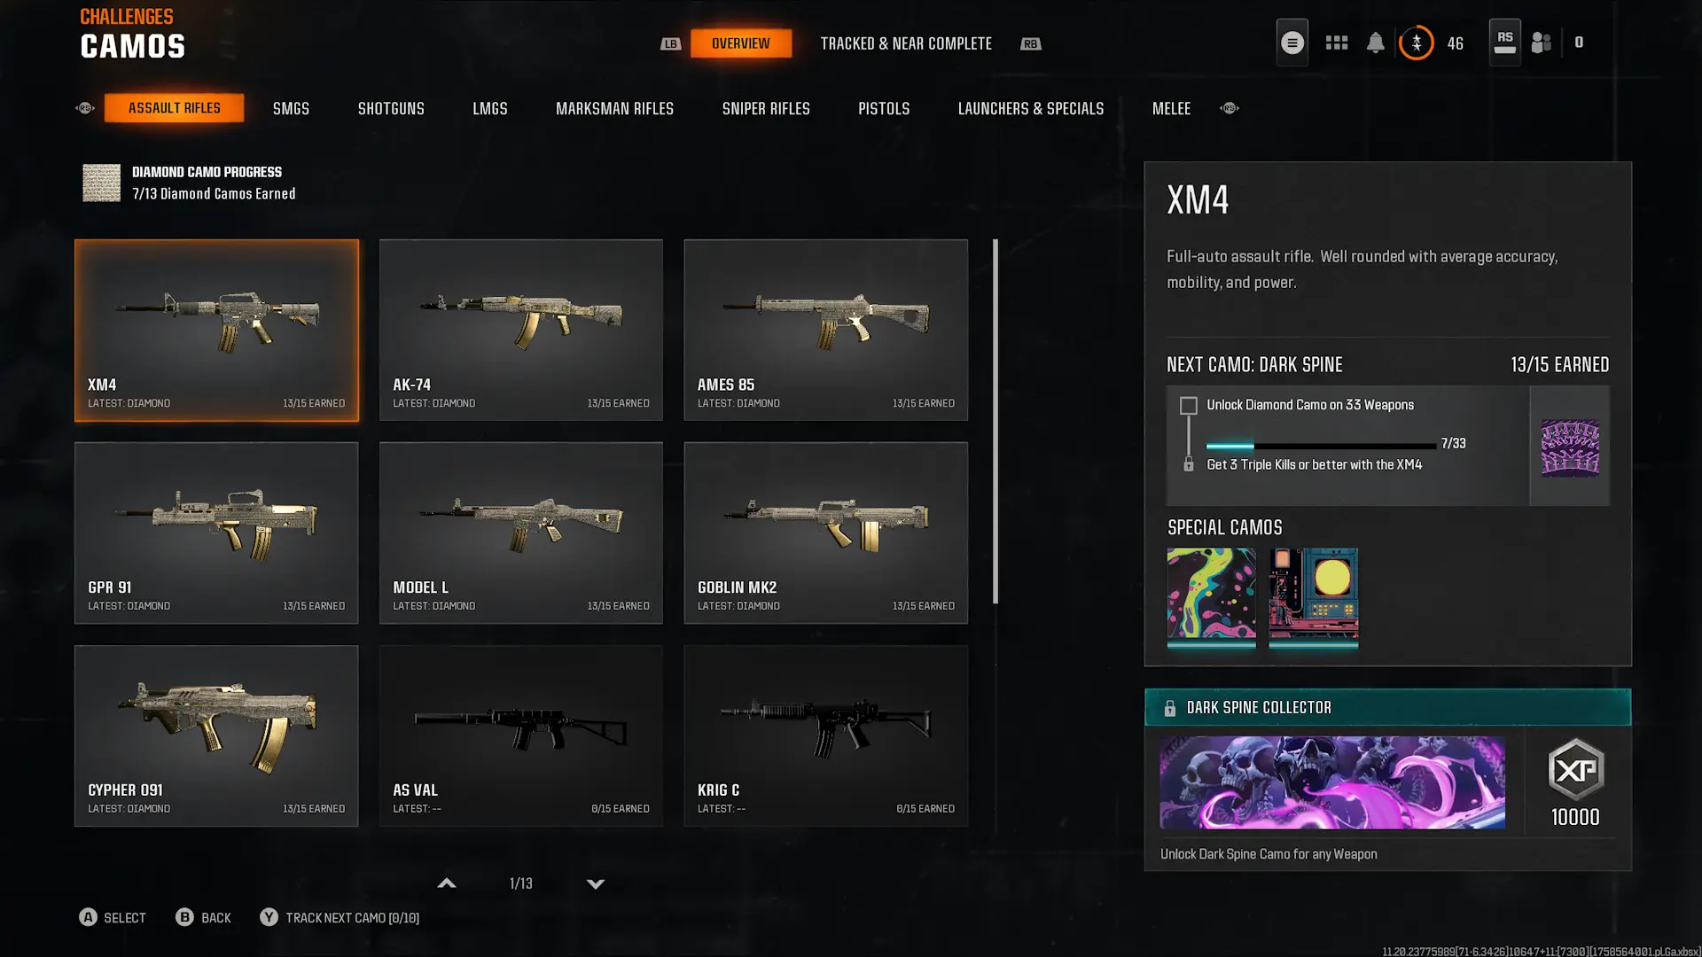Select the AS VAL weapon tile
The width and height of the screenshot is (1702, 957).
coord(521,735)
